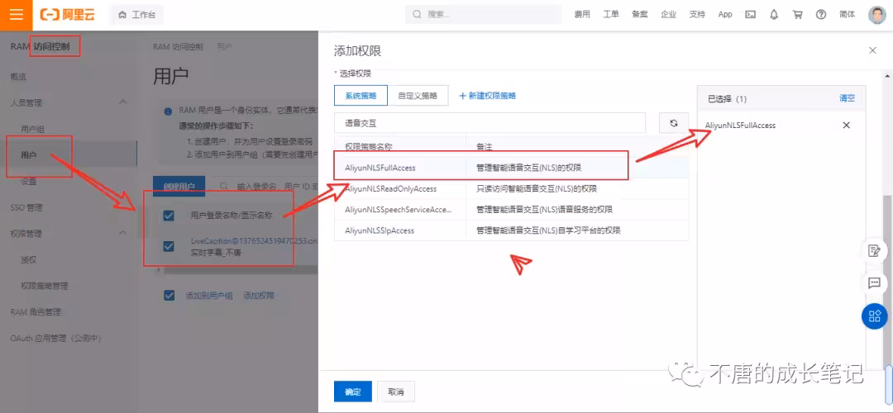
Task: Select the AliyunNLSReadOnlyAccess policy row
Action: coord(511,188)
